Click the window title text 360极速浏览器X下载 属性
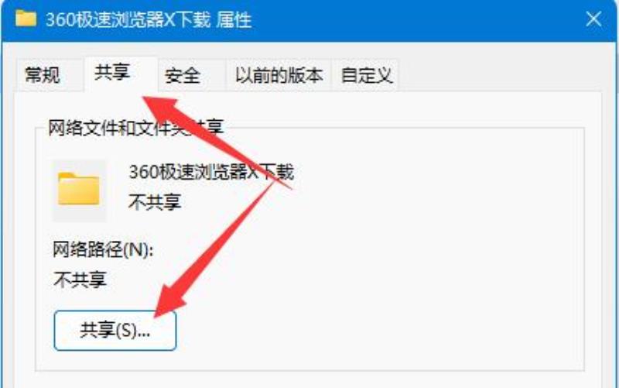The image size is (619, 388). click(149, 20)
